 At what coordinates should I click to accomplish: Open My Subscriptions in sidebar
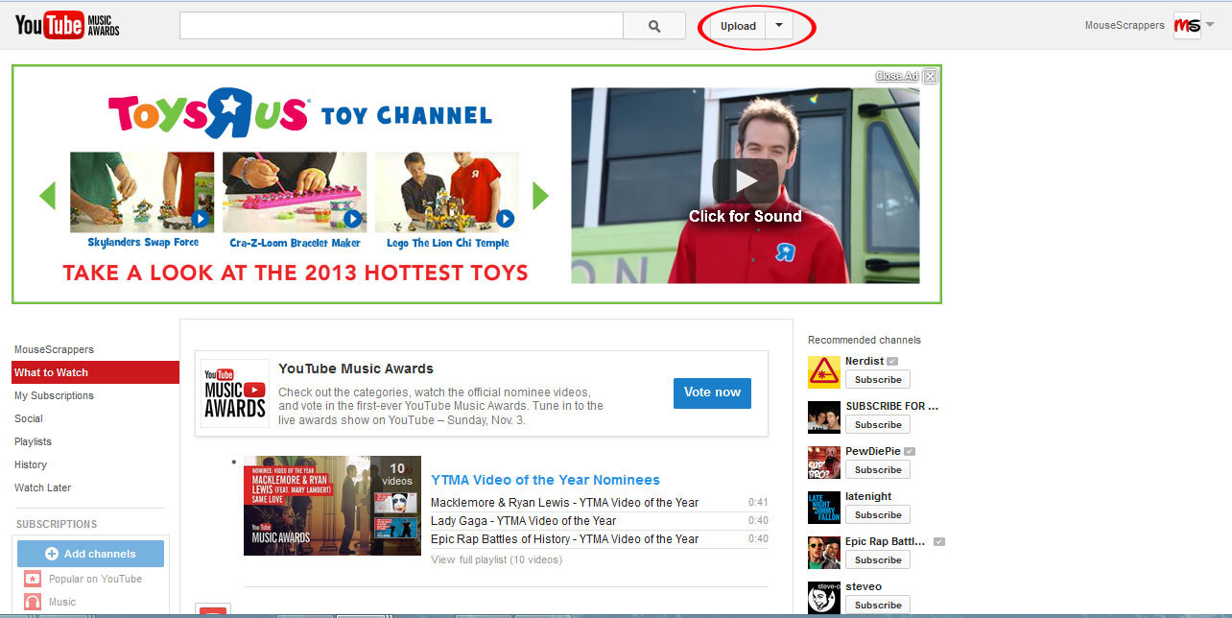pyautogui.click(x=54, y=395)
